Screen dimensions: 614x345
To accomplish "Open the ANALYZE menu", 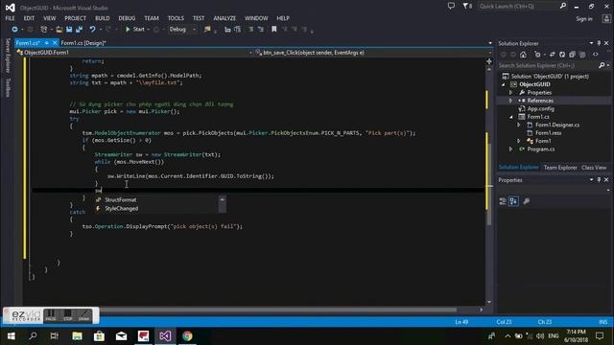I will click(x=224, y=18).
